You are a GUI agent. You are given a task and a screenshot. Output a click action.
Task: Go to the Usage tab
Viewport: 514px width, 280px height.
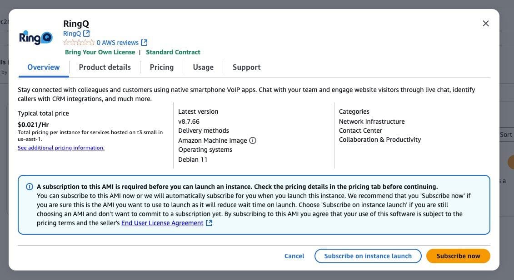[x=203, y=67]
